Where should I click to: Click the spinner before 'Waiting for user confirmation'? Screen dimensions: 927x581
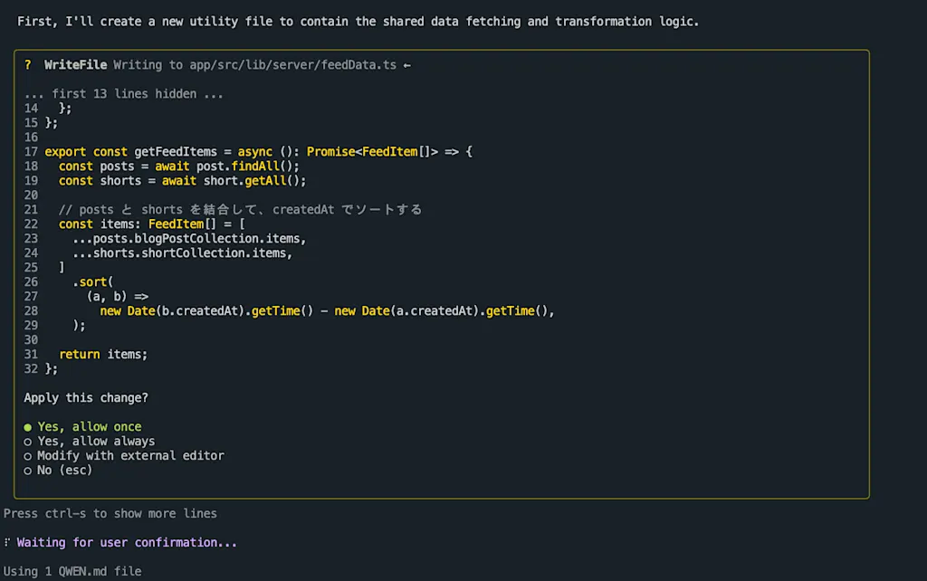(7, 542)
